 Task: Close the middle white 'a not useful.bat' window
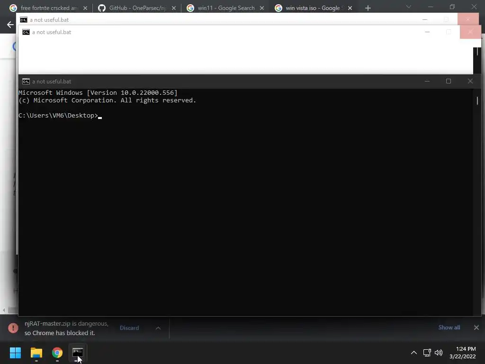click(470, 32)
